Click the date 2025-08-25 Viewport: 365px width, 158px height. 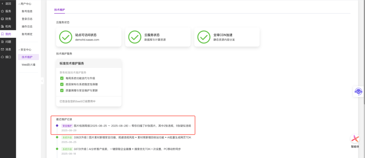point(69,142)
